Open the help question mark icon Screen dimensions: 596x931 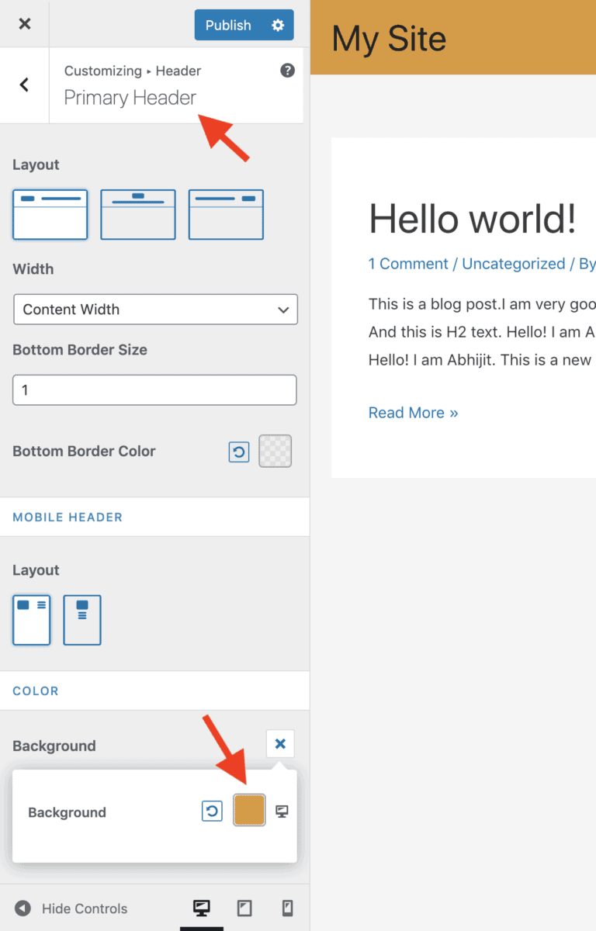pos(287,71)
